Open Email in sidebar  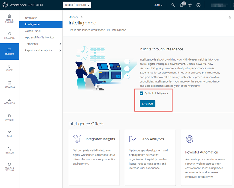click(x=9, y=134)
